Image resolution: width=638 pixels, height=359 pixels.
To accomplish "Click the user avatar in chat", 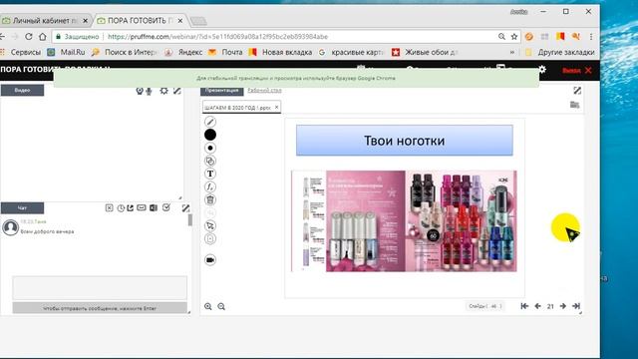I will click(10, 227).
